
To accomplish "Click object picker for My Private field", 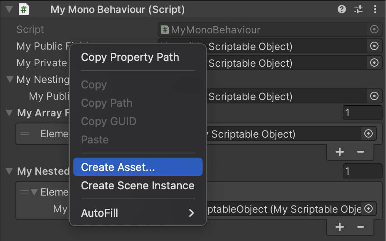I will (374, 63).
